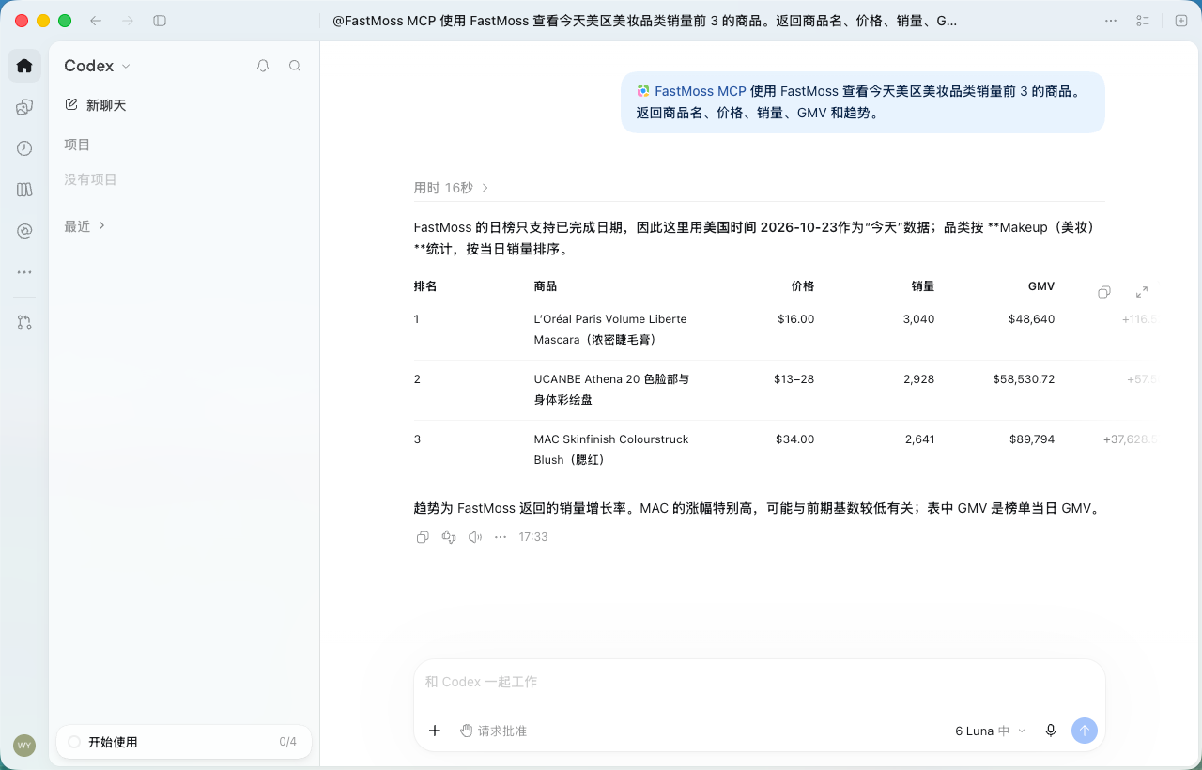Click the WY user avatar

(x=24, y=746)
